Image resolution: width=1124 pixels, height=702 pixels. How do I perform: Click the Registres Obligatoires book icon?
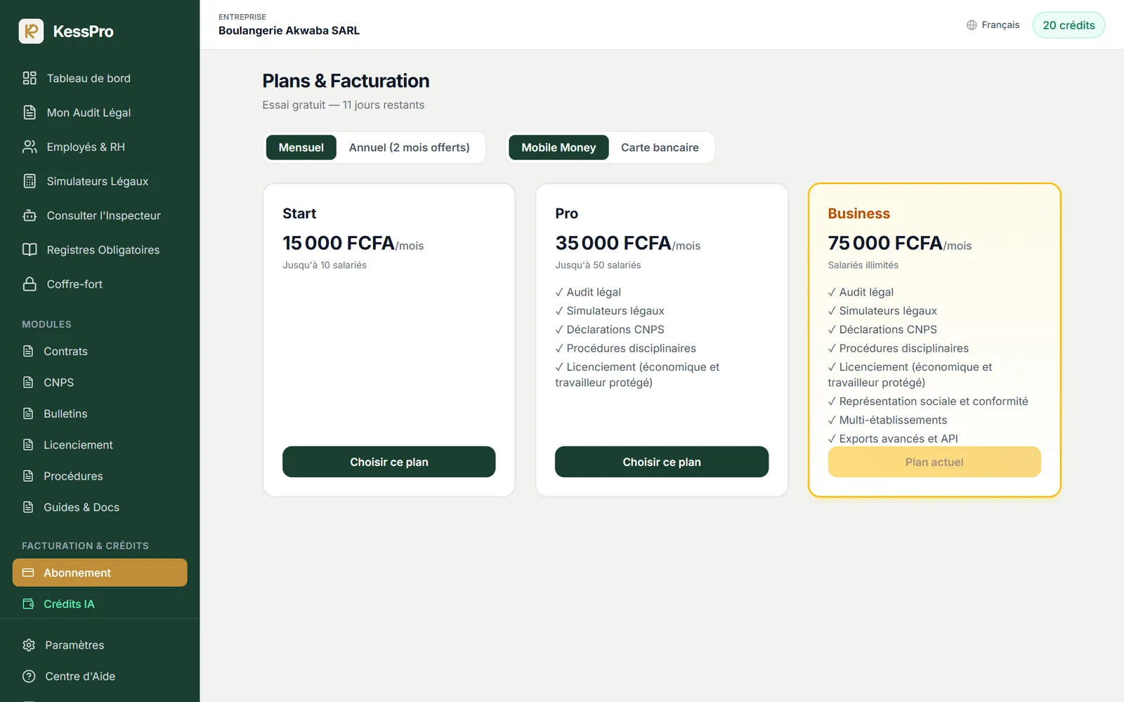coord(30,250)
